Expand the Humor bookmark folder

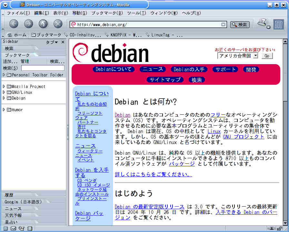(4, 110)
